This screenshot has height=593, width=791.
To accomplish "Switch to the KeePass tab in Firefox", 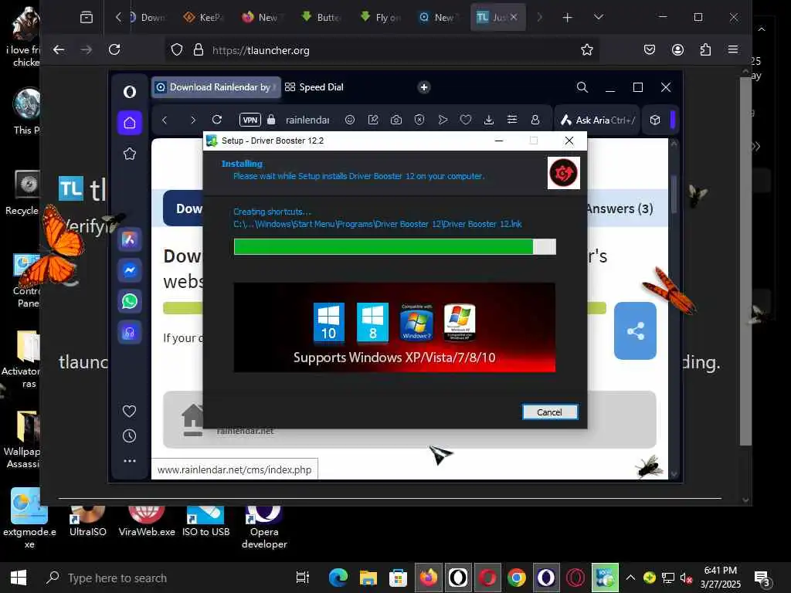I will [x=204, y=17].
